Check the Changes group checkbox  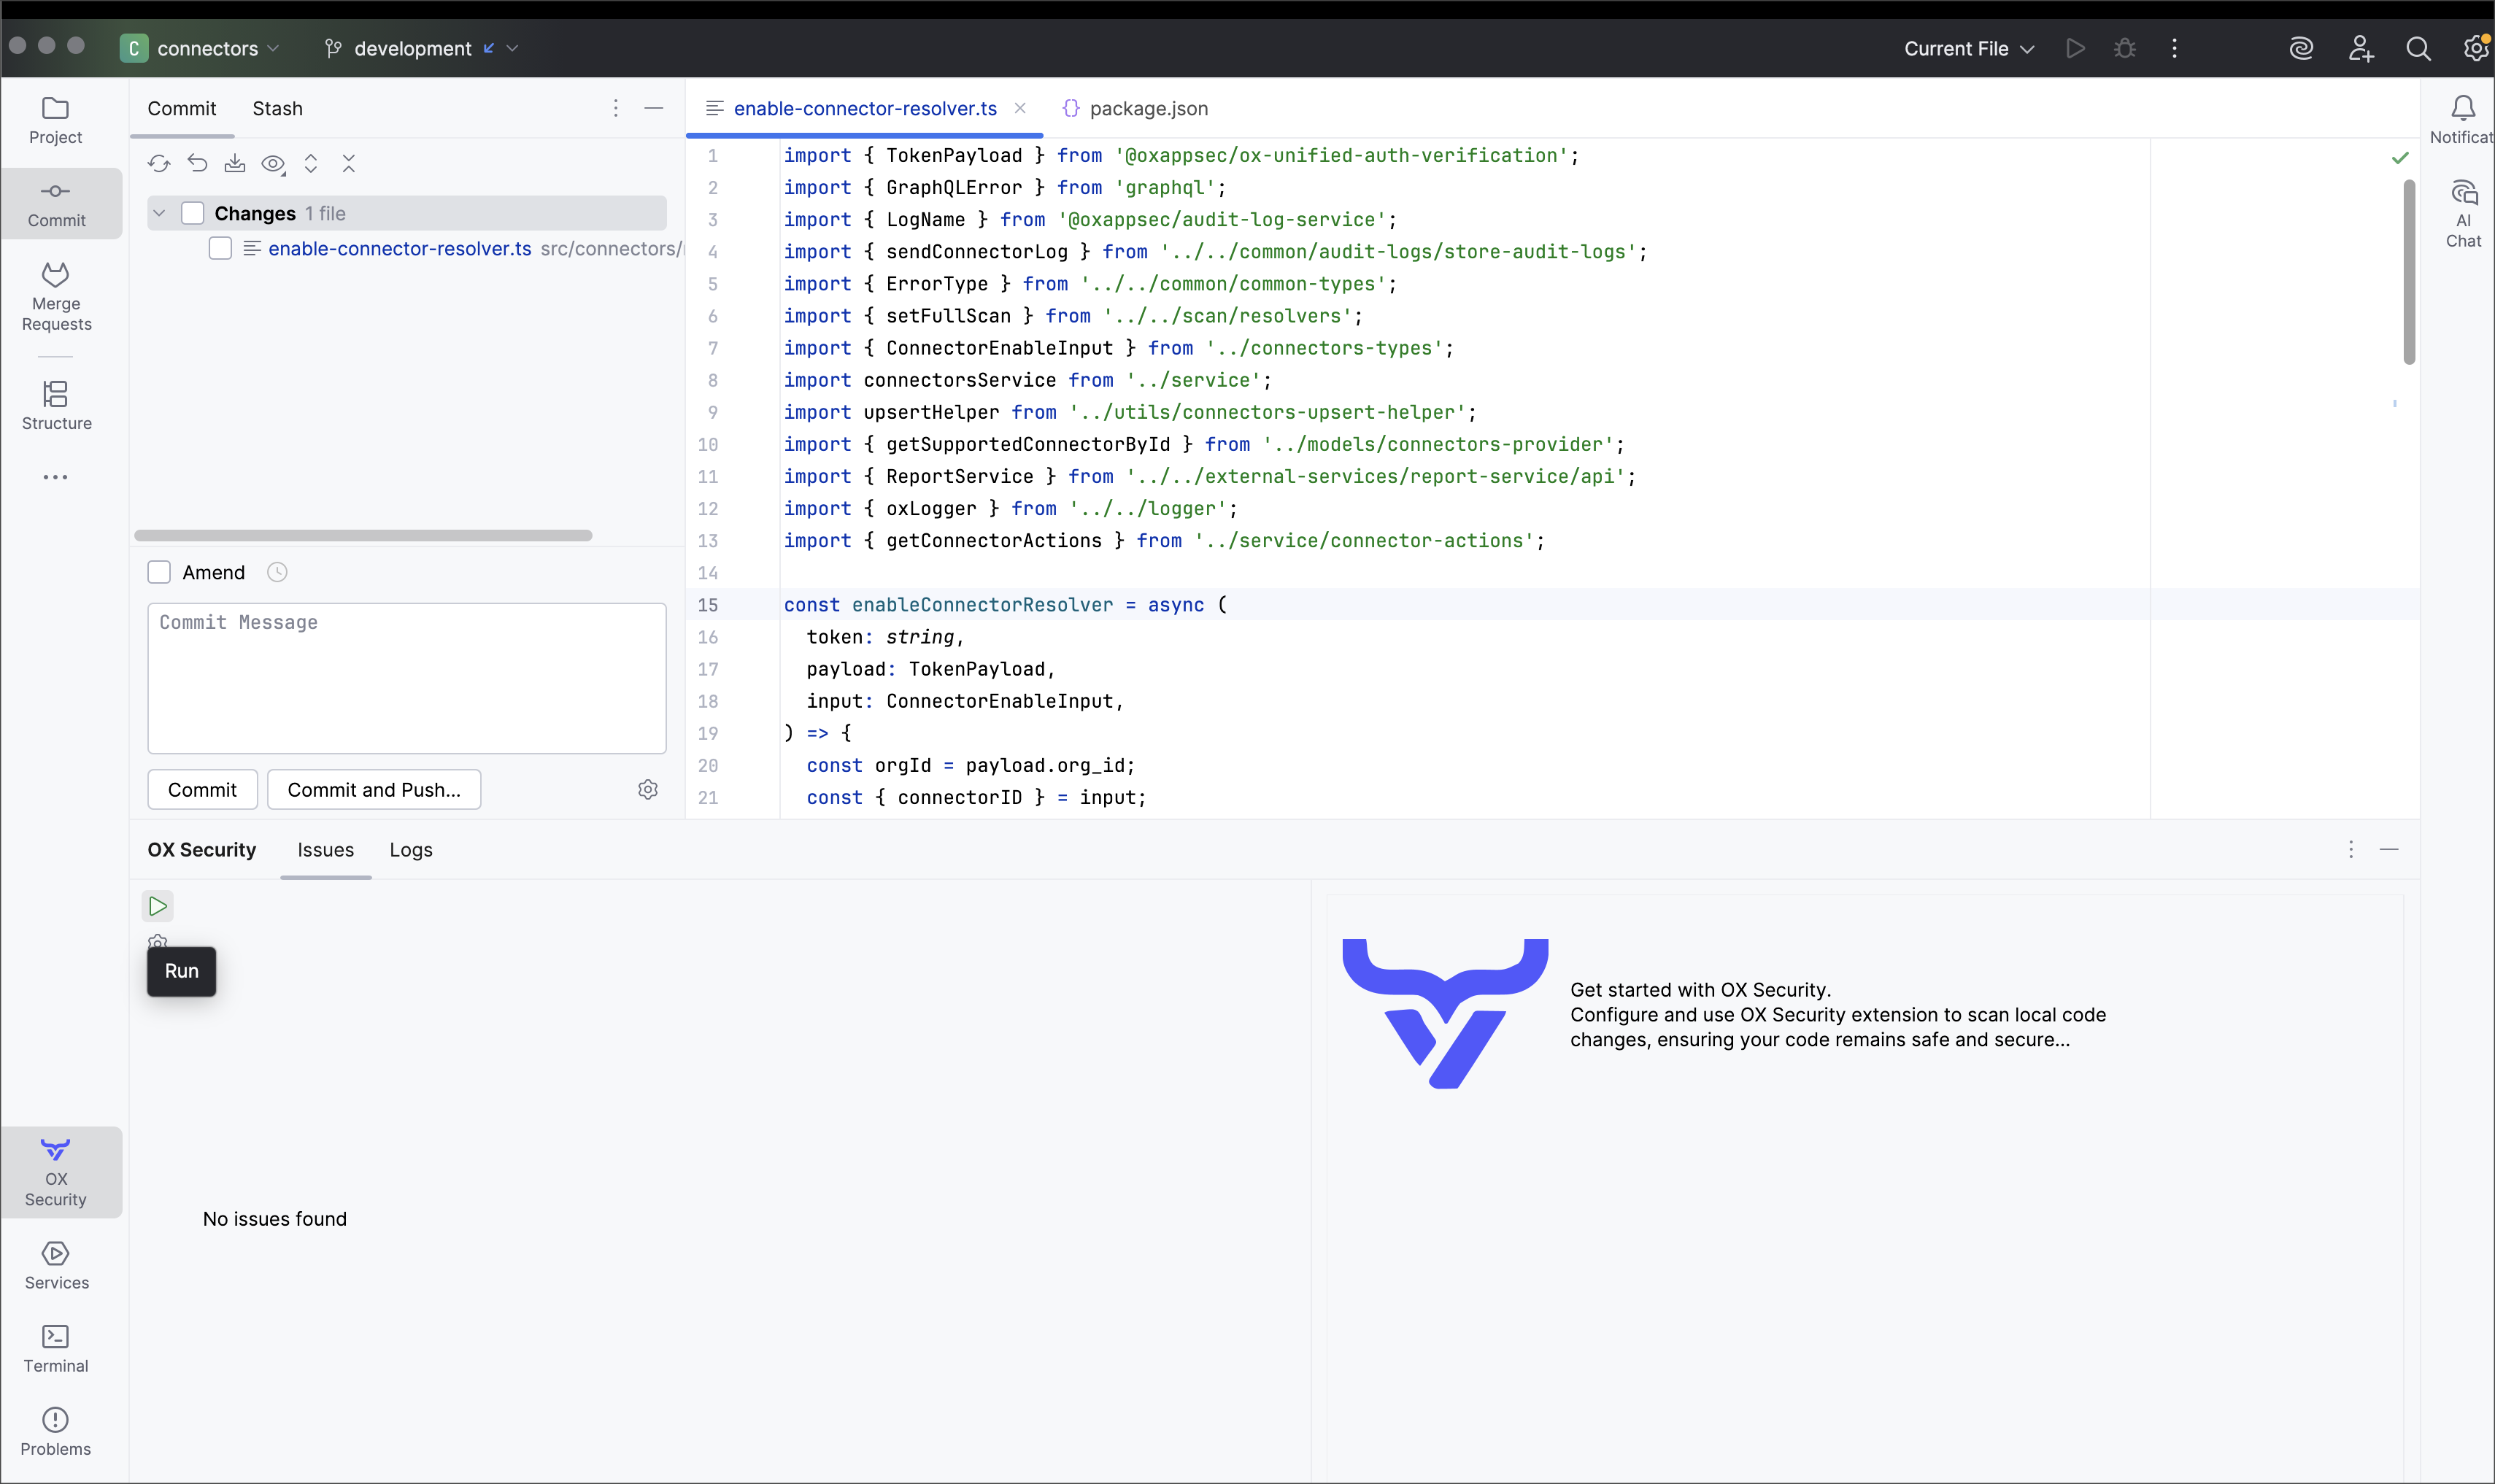pos(193,213)
